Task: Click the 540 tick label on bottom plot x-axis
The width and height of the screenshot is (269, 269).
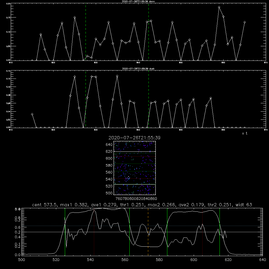Action: tap(90, 260)
